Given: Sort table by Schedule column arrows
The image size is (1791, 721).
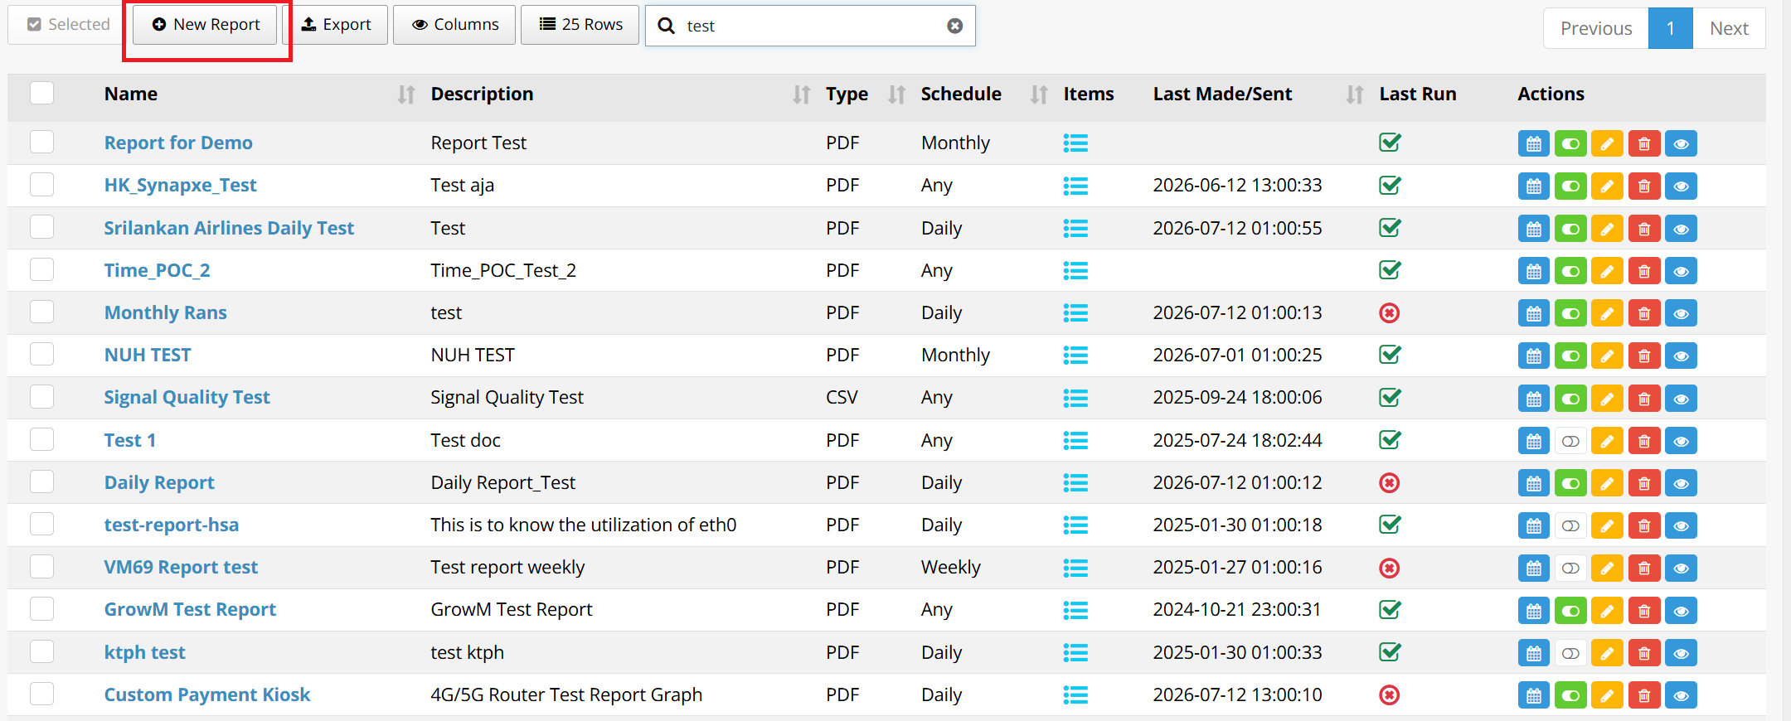Looking at the screenshot, I should coord(1039,94).
